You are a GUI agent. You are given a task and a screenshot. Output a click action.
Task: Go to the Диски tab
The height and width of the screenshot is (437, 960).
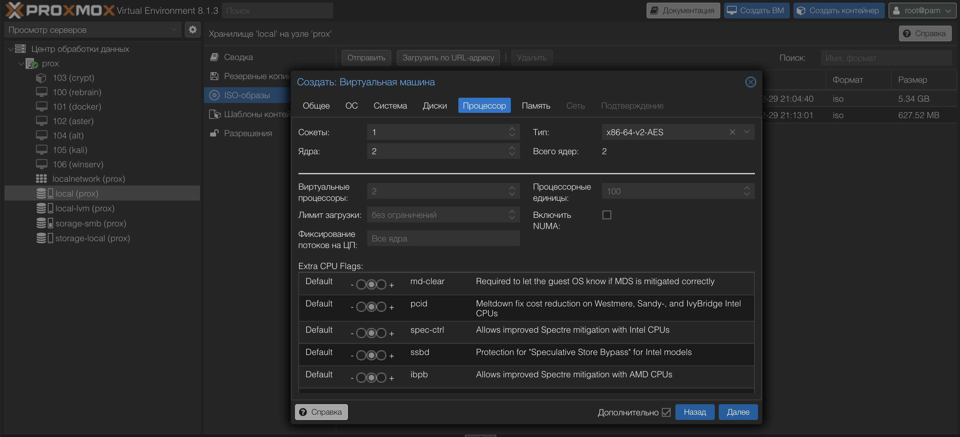(x=434, y=106)
